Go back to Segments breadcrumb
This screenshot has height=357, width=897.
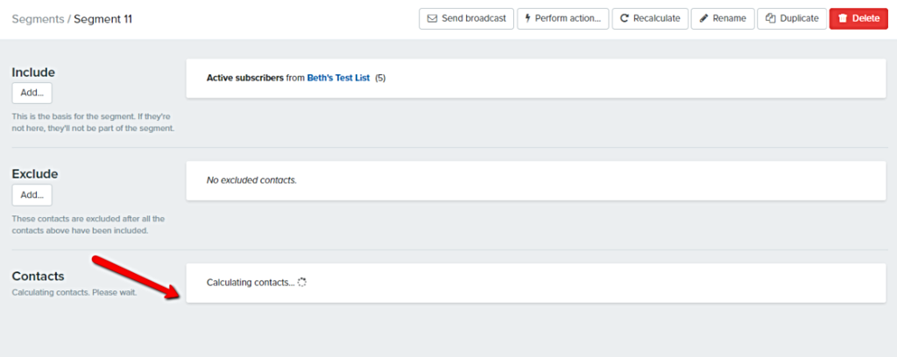(x=38, y=19)
